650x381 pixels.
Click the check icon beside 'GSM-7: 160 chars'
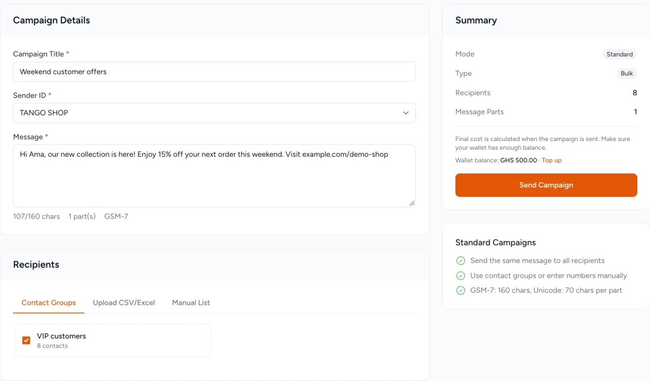pyautogui.click(x=461, y=291)
